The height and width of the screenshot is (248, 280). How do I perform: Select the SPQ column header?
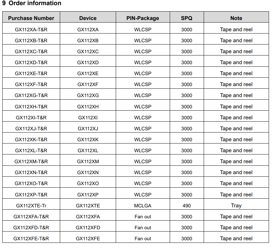187,18
